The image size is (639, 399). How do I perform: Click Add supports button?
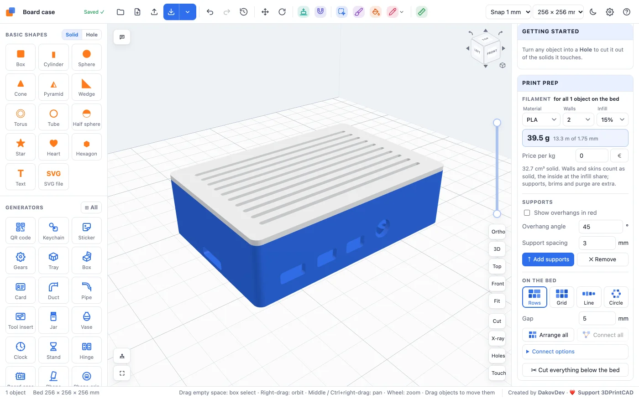coord(548,259)
